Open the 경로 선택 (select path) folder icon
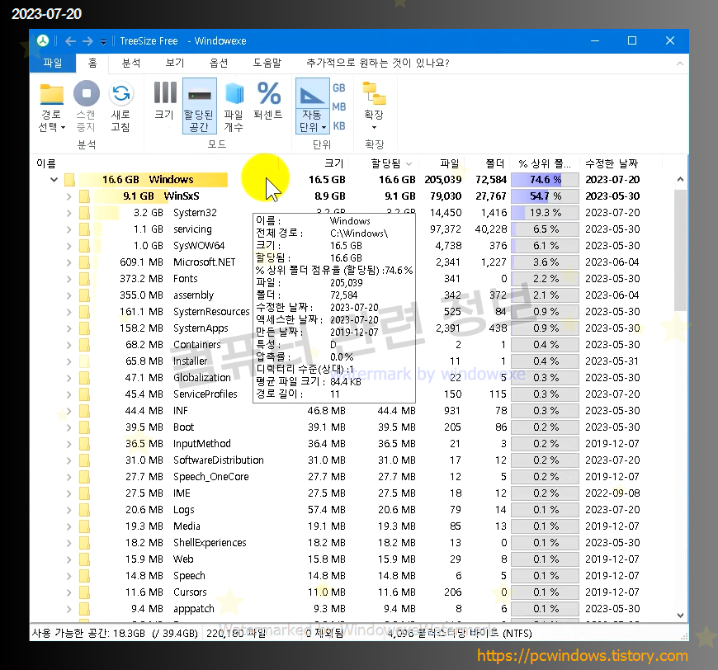 (51, 94)
